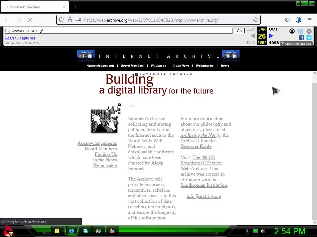Open site permissions icon in address bar

click(79, 20)
